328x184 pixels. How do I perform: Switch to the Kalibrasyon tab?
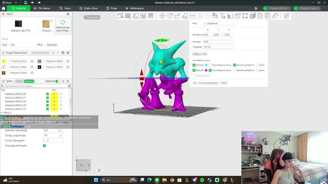click(x=135, y=8)
